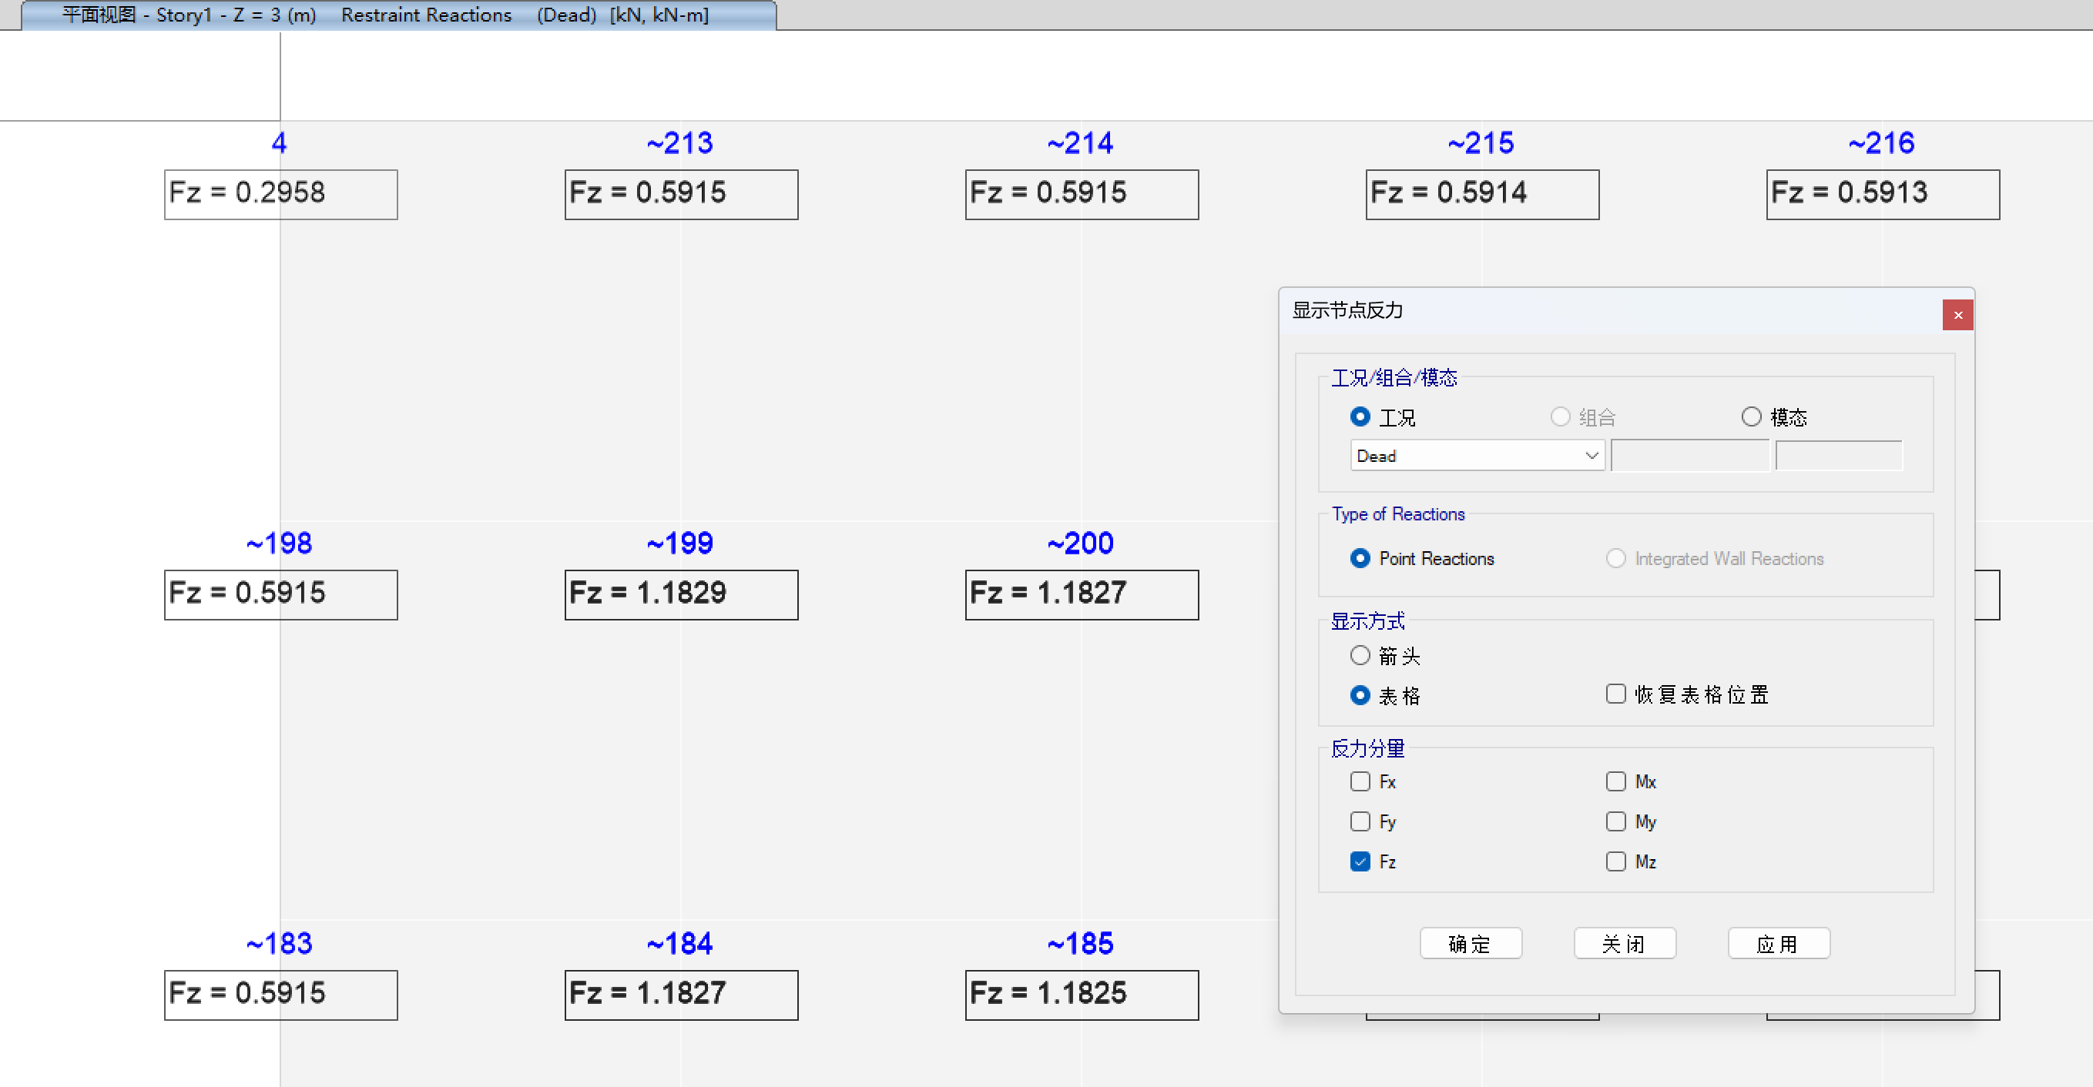Click joint label ~185
The height and width of the screenshot is (1087, 2093).
click(1081, 944)
